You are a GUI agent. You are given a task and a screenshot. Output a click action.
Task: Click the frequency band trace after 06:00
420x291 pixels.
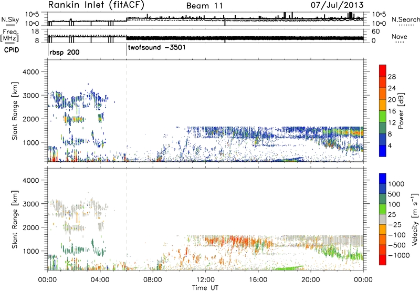click(x=245, y=38)
